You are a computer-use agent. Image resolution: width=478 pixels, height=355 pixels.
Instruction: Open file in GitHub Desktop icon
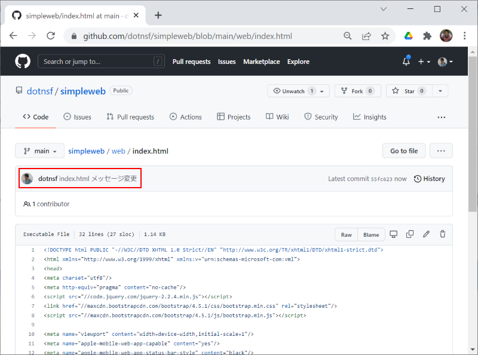[394, 234]
